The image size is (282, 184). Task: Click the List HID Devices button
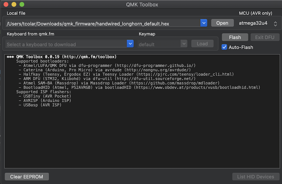pos(256,177)
